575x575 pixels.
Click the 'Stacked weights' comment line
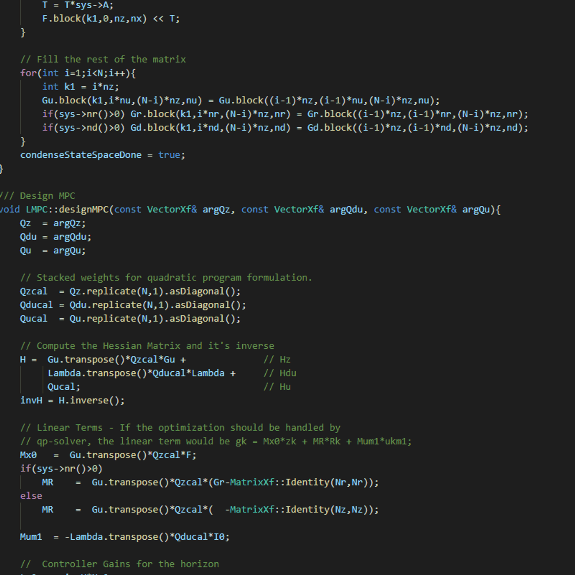tap(166, 278)
